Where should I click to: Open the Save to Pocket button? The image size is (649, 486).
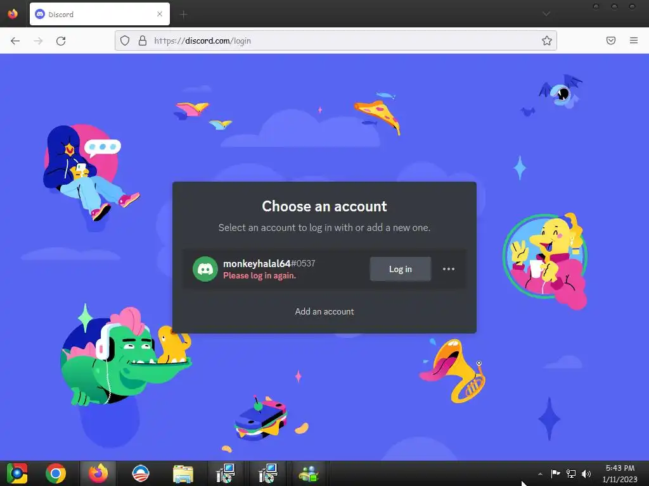coord(611,40)
